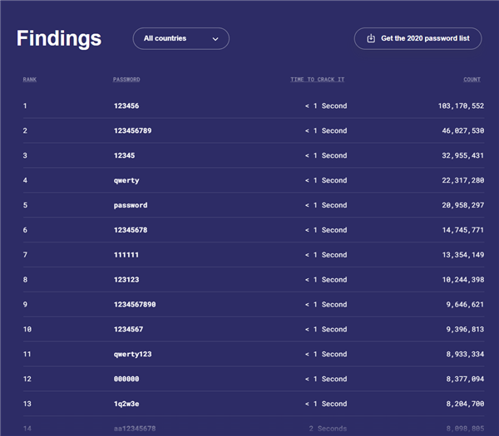Viewport: 499px width, 436px height.
Task: Sort by the COUNT column header
Action: point(472,80)
